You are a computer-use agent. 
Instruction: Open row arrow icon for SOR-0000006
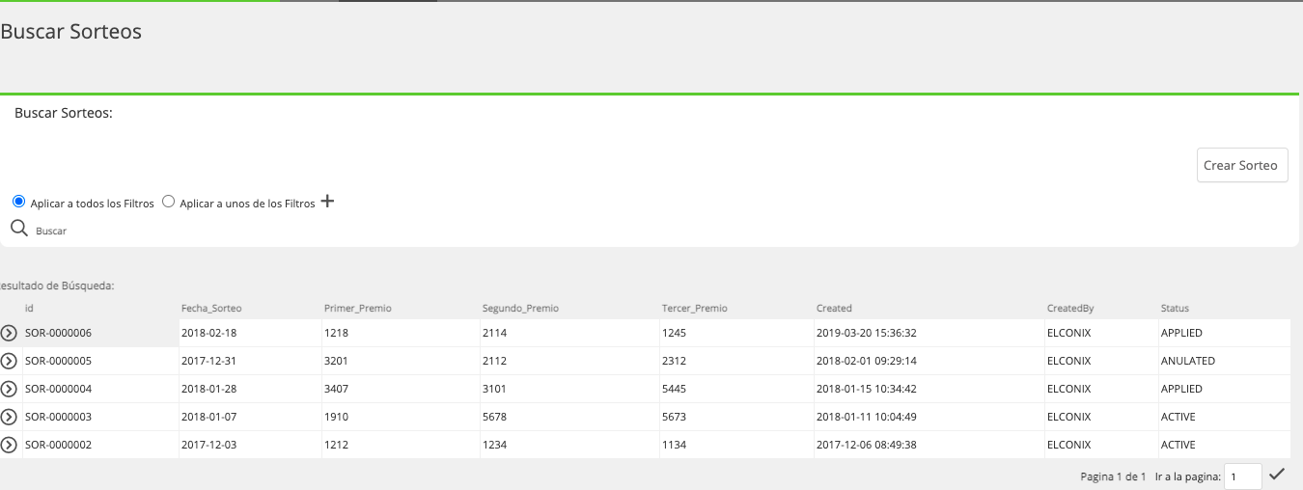point(9,333)
